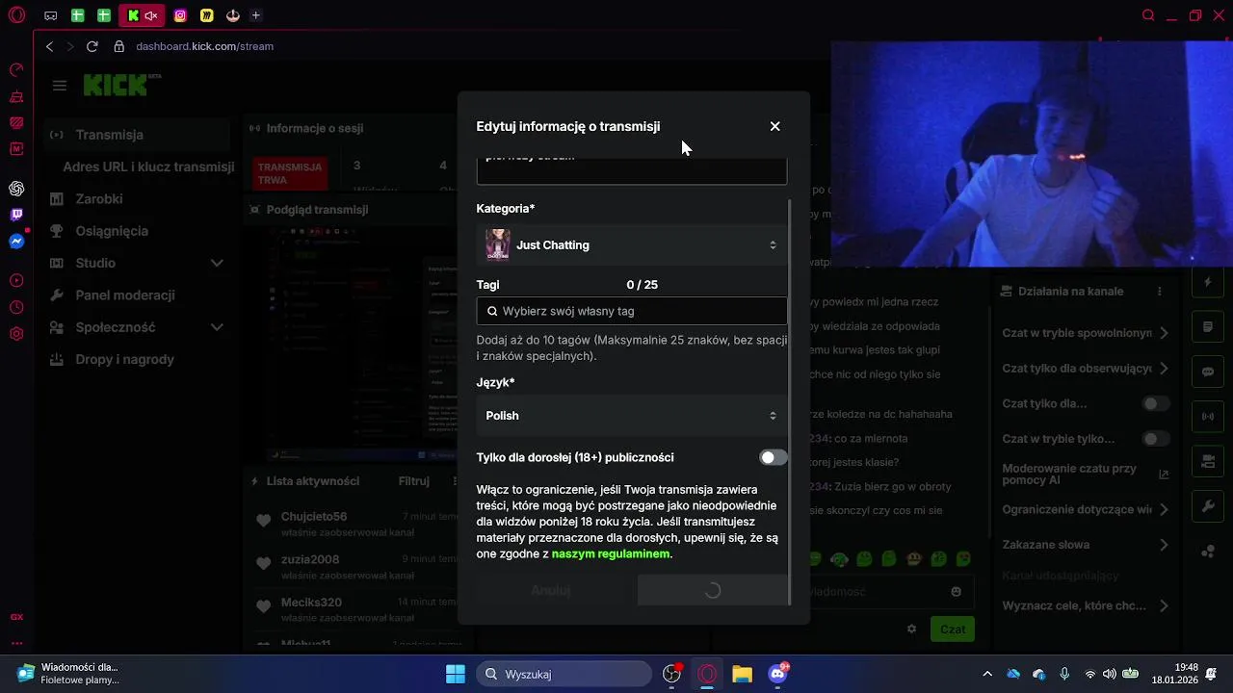Screen dimensions: 1233x693
Task: Click the Wybierz swój własny tag field
Action: coord(632,311)
